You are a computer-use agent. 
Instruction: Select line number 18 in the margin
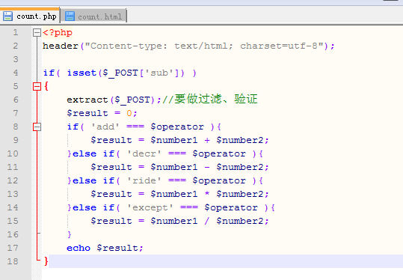pos(13,261)
